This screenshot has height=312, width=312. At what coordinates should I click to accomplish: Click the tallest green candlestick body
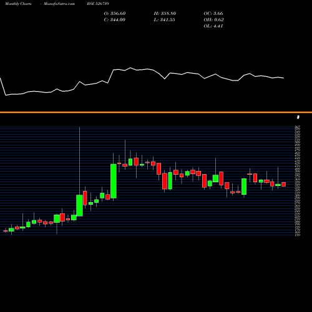114,181
